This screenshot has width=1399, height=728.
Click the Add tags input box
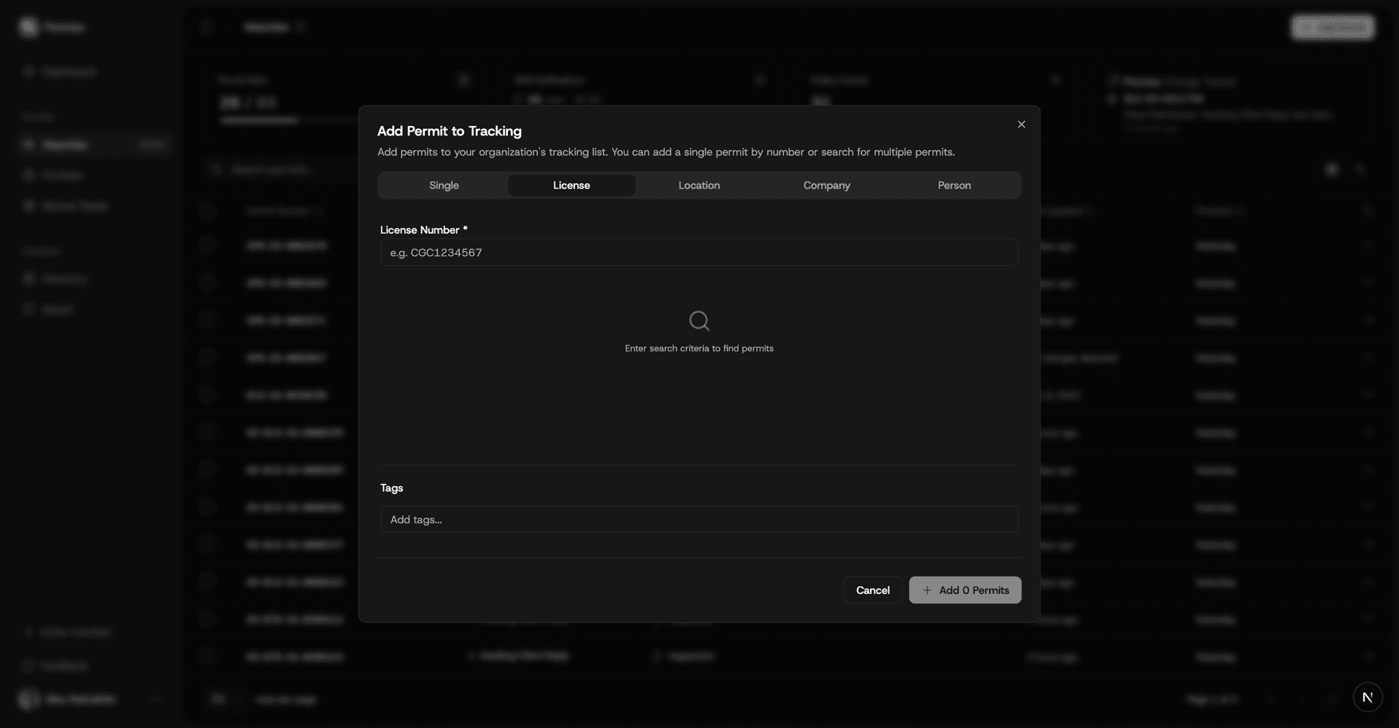coord(699,519)
